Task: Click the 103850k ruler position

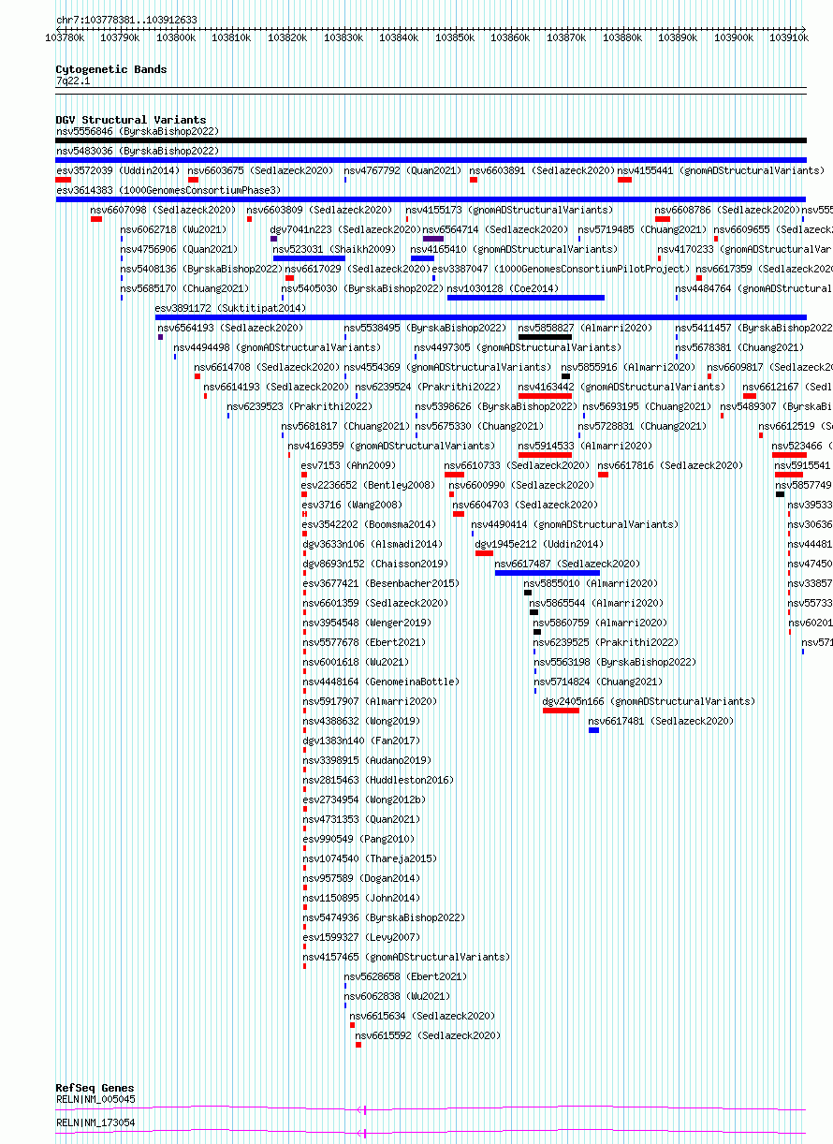Action: [x=455, y=37]
